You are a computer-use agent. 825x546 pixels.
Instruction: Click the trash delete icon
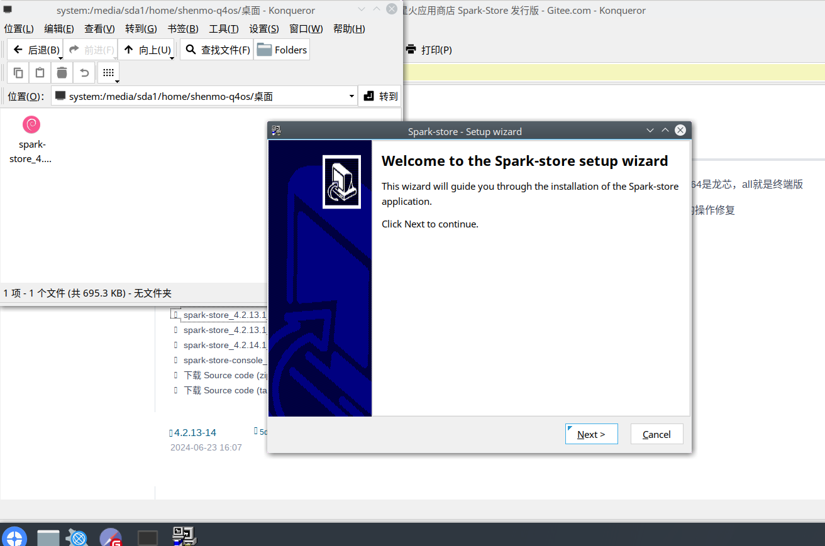(62, 73)
